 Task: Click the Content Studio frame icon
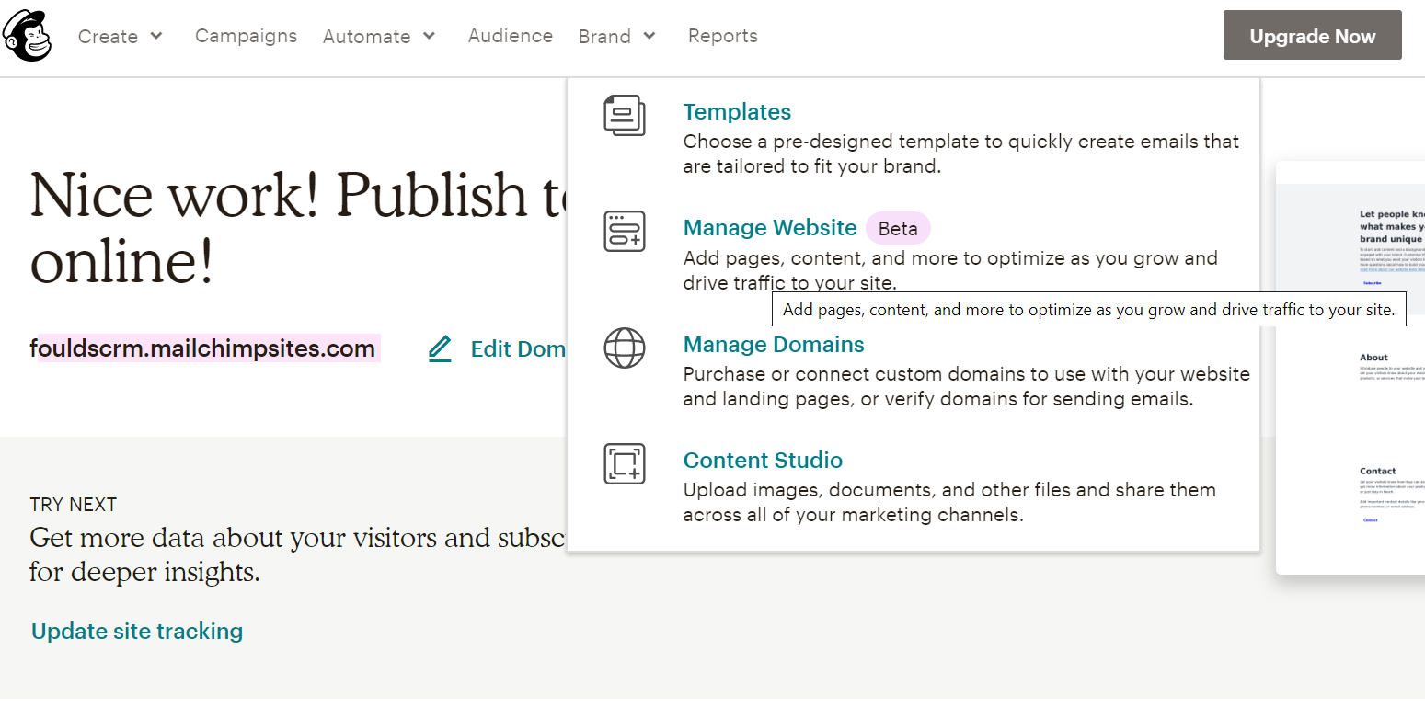click(x=624, y=463)
